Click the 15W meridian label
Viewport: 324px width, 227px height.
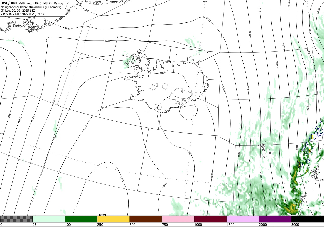coord(205,1)
